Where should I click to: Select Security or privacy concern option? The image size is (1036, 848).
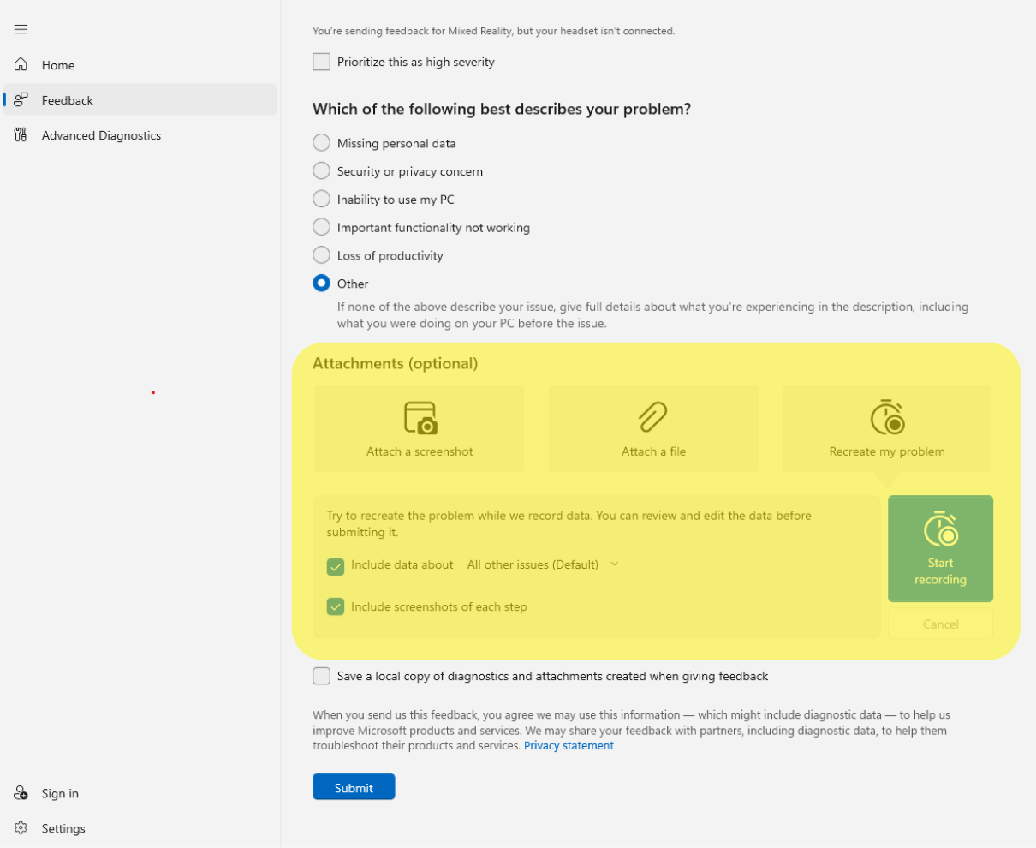[x=321, y=171]
